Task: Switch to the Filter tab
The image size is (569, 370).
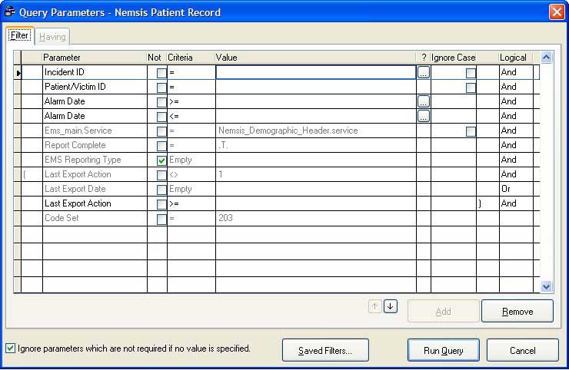Action: coord(20,35)
